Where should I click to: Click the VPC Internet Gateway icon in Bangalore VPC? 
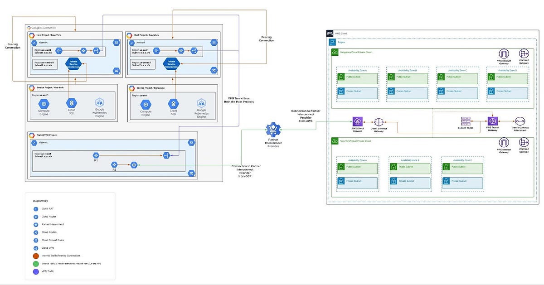(505, 53)
